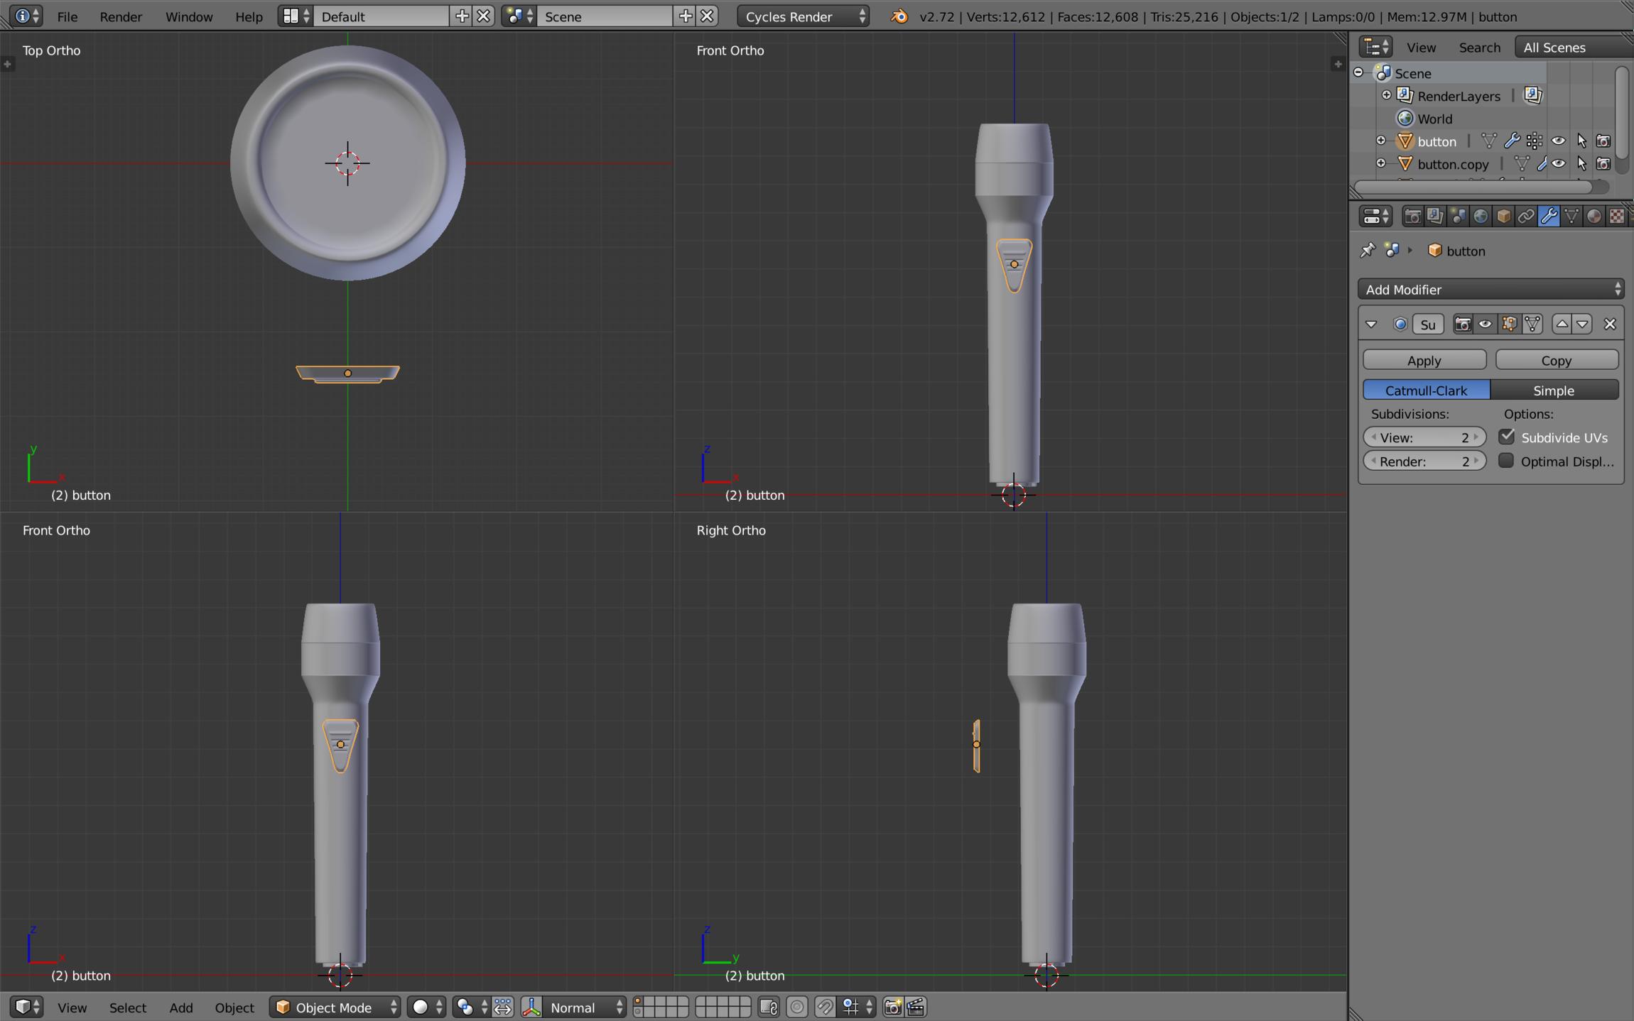The image size is (1634, 1021).
Task: Click the OpenGL render image camera icon
Action: tap(893, 1007)
